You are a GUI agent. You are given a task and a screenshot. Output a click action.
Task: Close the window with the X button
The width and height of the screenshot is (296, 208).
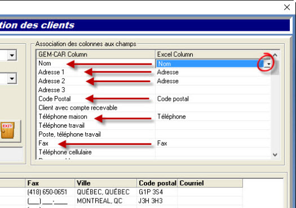(287, 7)
